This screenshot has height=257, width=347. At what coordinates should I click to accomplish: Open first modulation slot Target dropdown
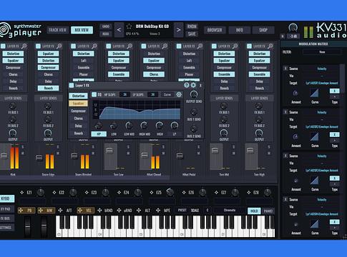322,83
